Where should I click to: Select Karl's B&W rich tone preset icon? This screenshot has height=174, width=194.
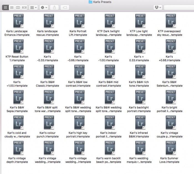click(140, 72)
